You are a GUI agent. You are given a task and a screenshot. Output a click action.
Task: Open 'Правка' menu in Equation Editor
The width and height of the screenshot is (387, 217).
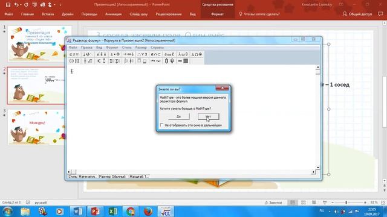[86, 47]
